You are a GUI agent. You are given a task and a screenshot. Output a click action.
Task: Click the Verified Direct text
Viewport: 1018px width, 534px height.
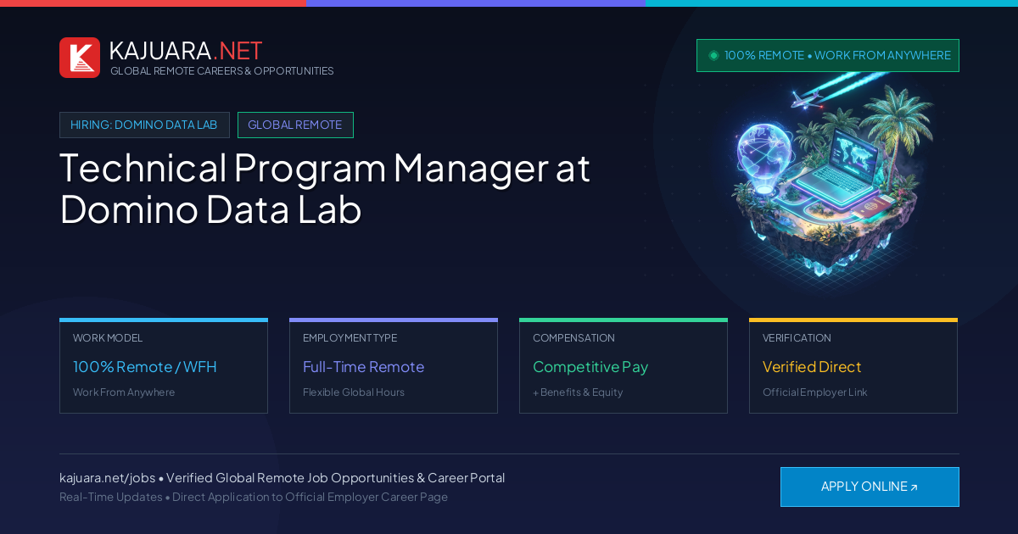[812, 367]
